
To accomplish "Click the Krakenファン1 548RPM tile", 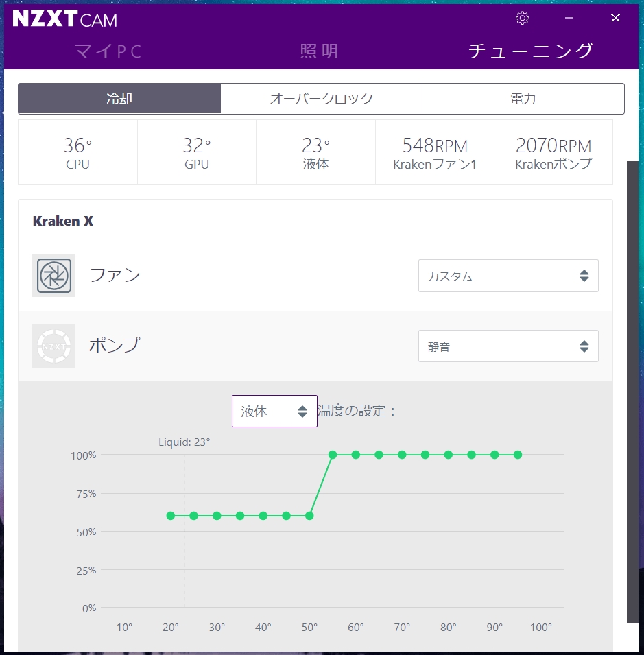I will click(x=434, y=152).
